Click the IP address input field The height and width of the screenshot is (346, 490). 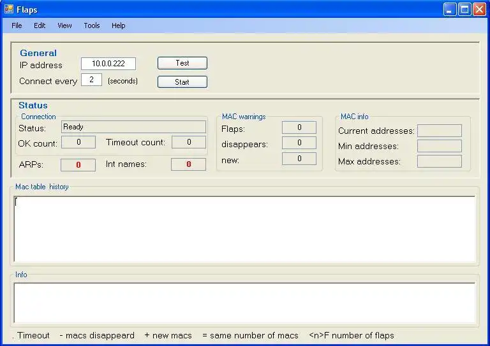[108, 64]
